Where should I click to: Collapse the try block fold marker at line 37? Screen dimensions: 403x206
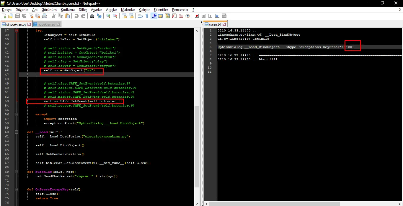(17, 30)
